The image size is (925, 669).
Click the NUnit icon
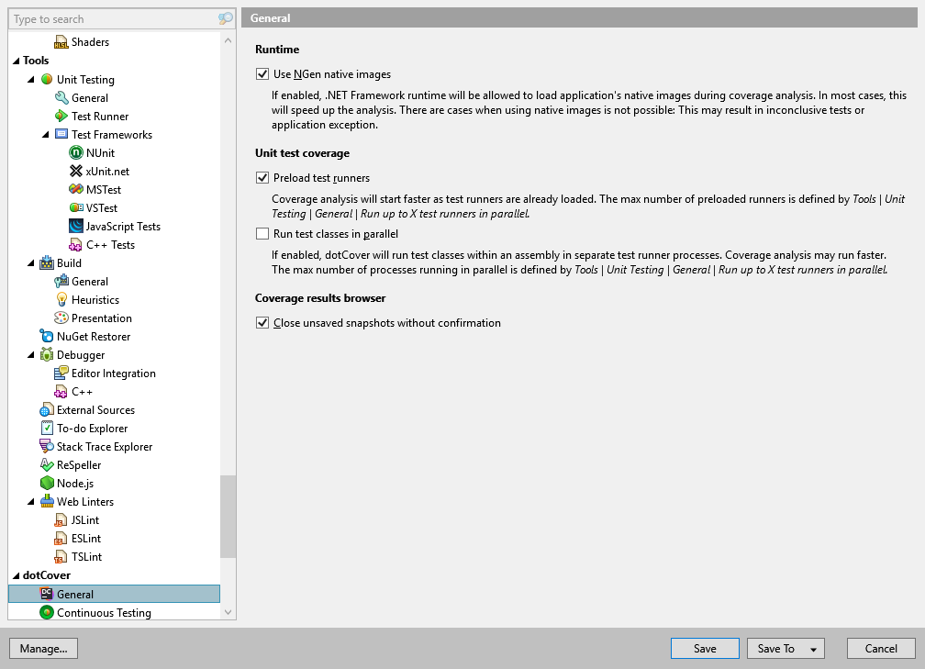pyautogui.click(x=75, y=152)
